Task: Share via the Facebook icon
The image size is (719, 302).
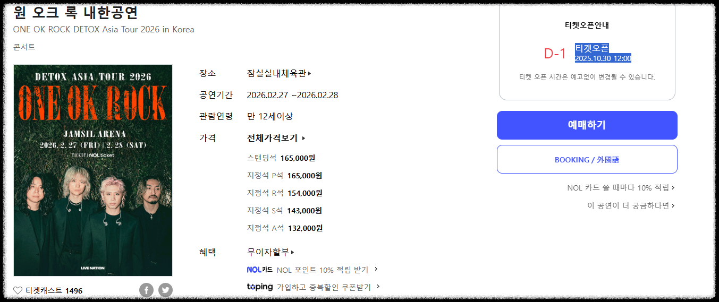Action: click(147, 290)
